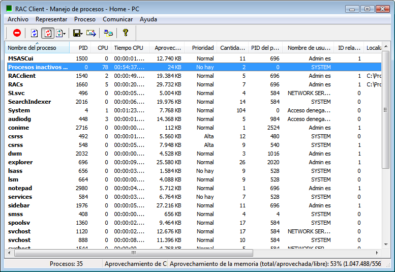The width and height of the screenshot is (395, 272).
Task: Open the Comunicar menu
Action: coord(117,19)
